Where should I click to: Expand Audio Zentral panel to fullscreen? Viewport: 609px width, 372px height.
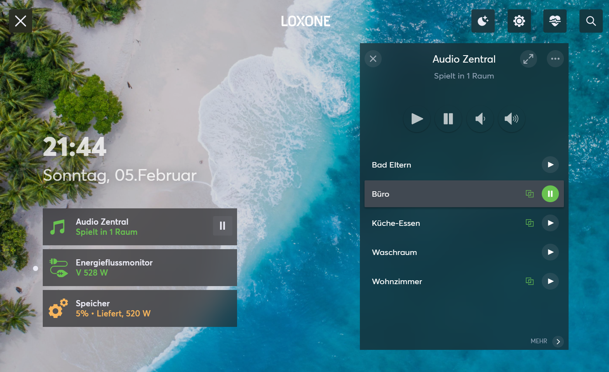click(529, 59)
